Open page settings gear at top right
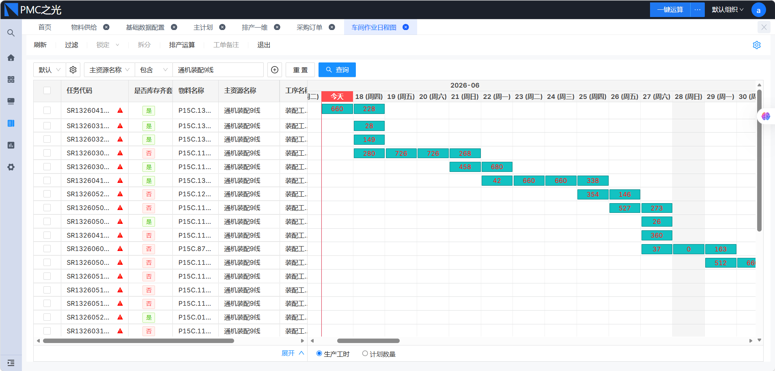This screenshot has height=371, width=775. [x=757, y=45]
